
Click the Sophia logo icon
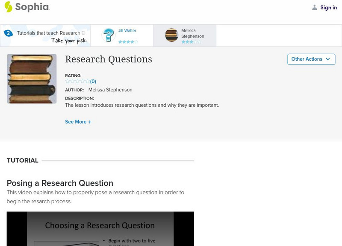8,7
